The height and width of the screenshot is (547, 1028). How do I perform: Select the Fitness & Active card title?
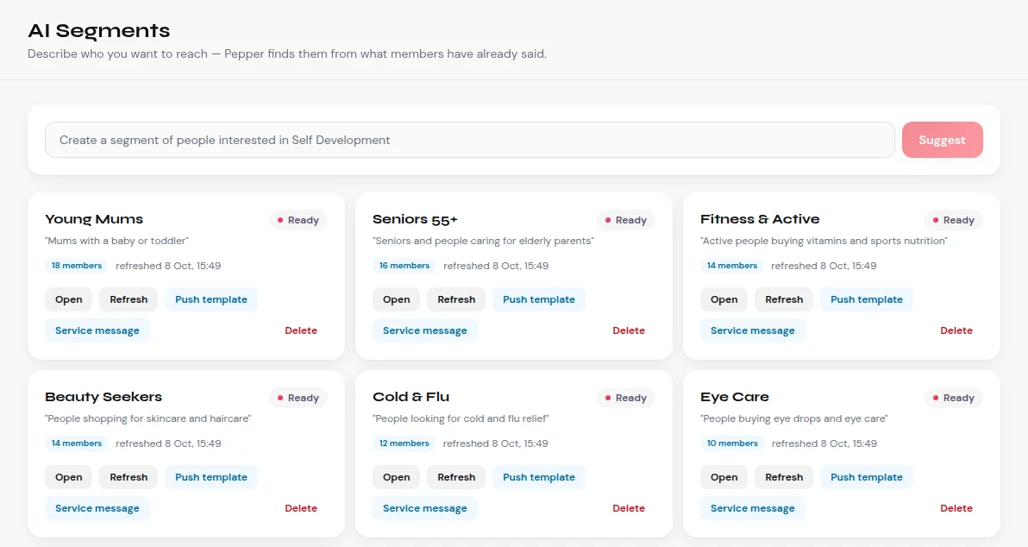(x=760, y=219)
